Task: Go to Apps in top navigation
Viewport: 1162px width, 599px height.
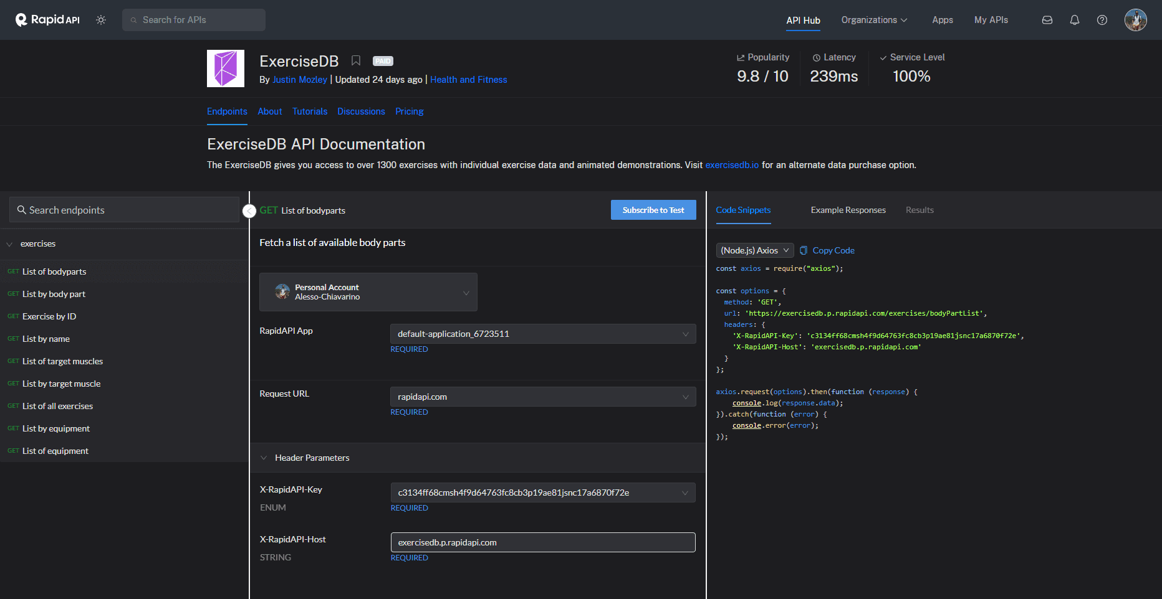Action: coord(943,20)
